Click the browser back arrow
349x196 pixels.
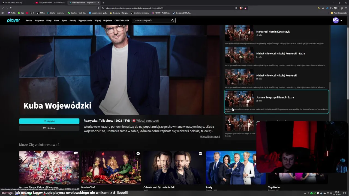[3, 8]
